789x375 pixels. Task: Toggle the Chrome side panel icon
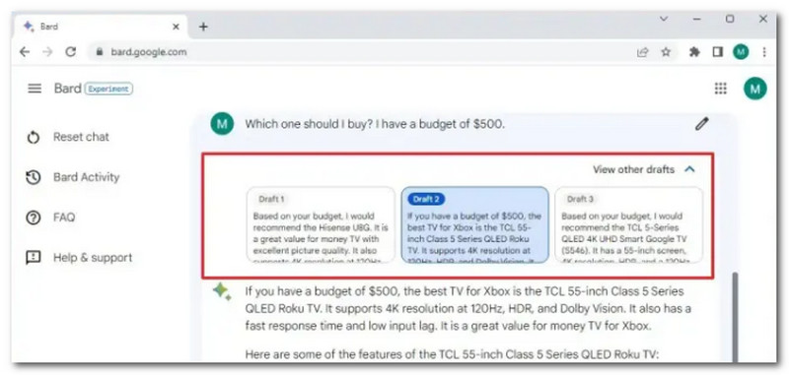click(718, 52)
